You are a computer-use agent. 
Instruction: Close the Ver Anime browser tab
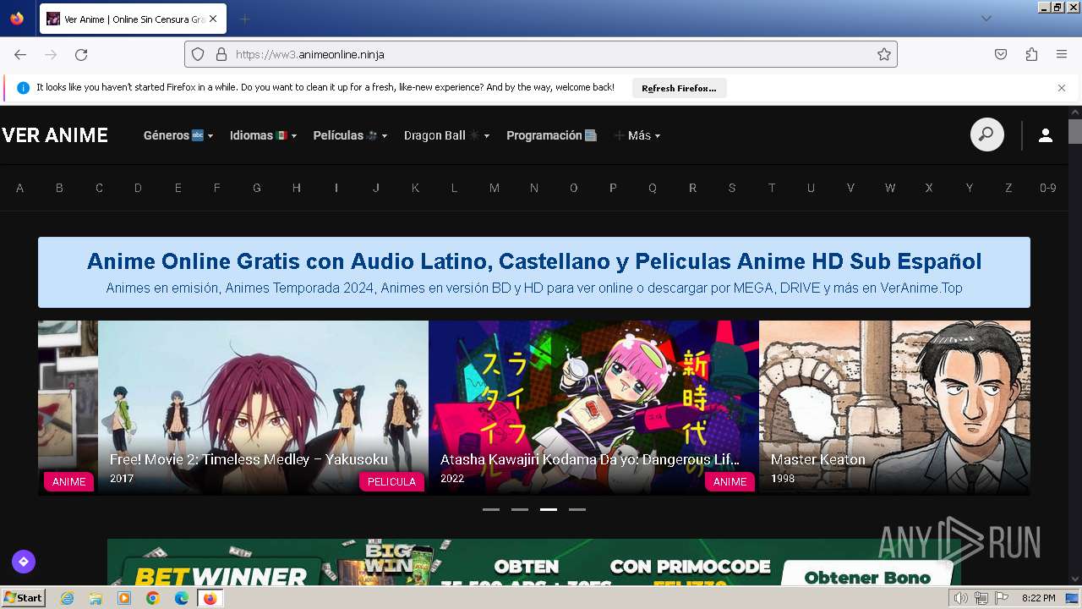pos(213,19)
